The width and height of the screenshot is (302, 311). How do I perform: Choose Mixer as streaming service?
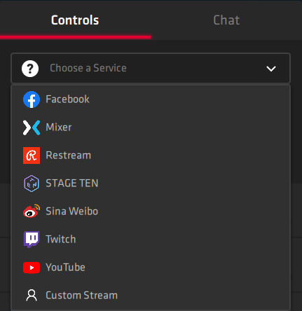[151, 127]
